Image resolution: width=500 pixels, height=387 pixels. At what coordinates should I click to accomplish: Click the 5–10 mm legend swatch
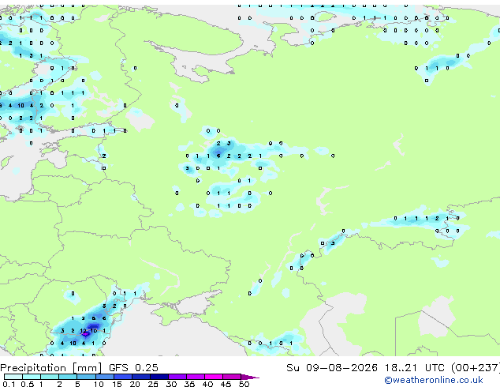(86, 377)
